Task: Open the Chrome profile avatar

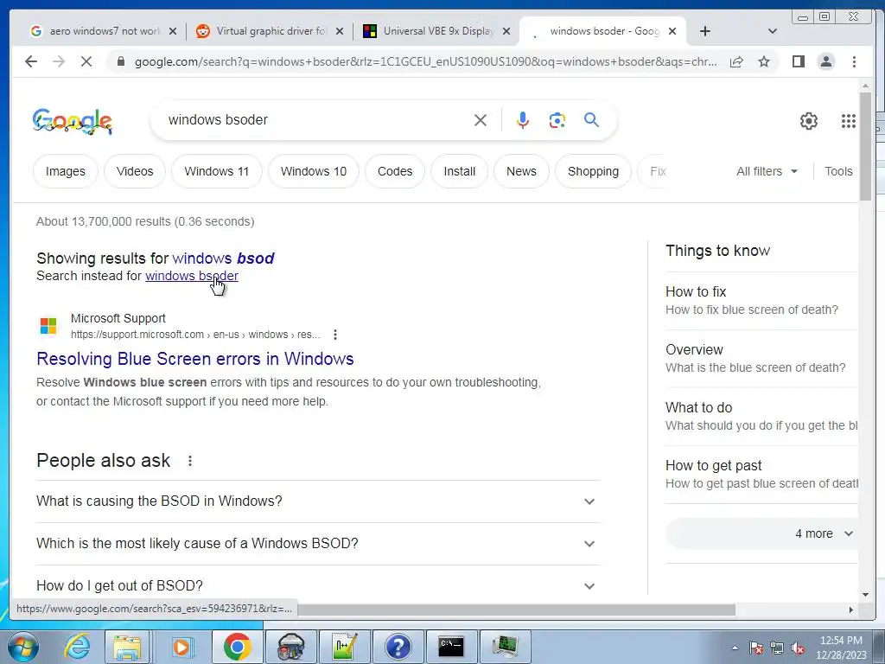Action: (x=825, y=61)
